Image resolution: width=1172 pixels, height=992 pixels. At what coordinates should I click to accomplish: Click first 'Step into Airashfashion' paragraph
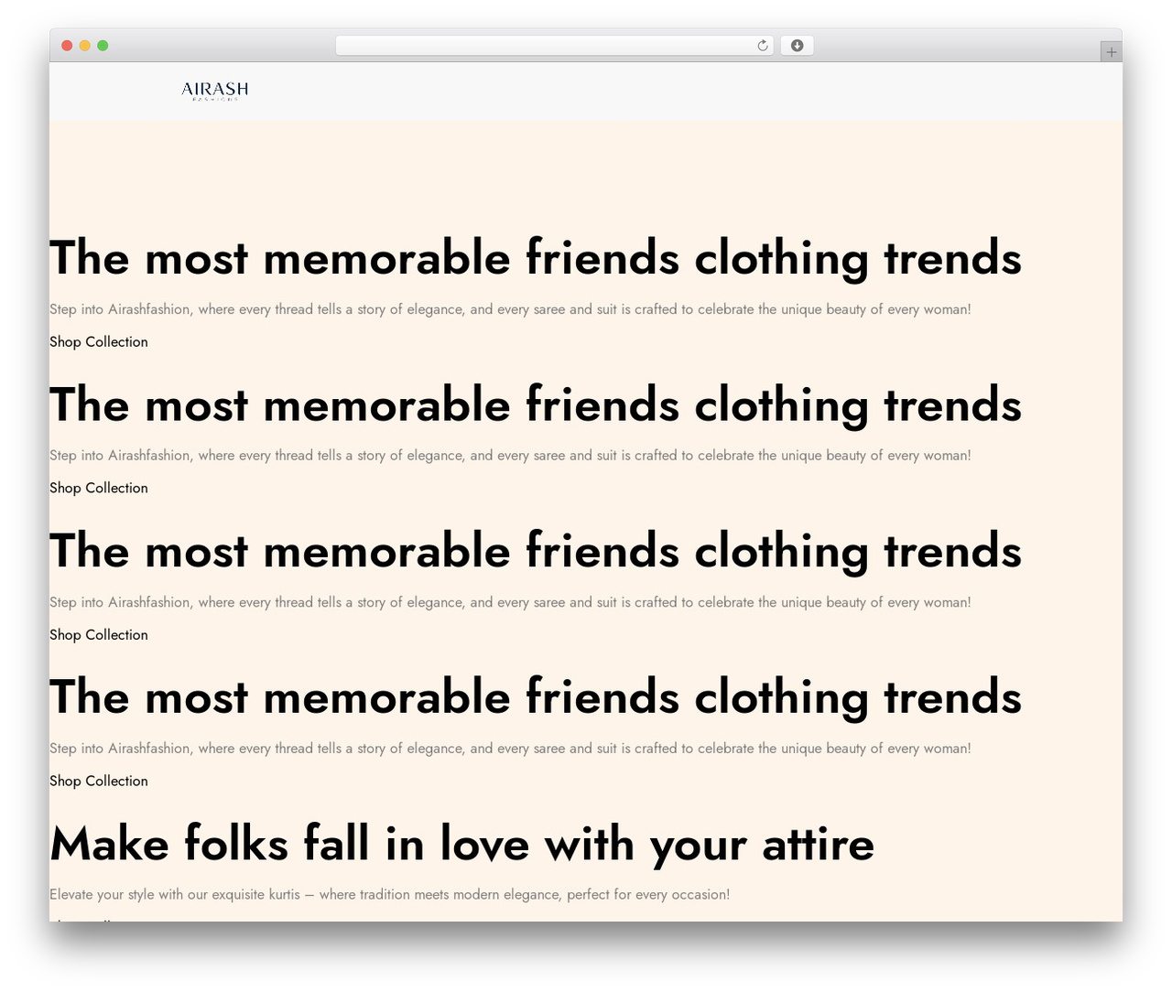click(510, 309)
